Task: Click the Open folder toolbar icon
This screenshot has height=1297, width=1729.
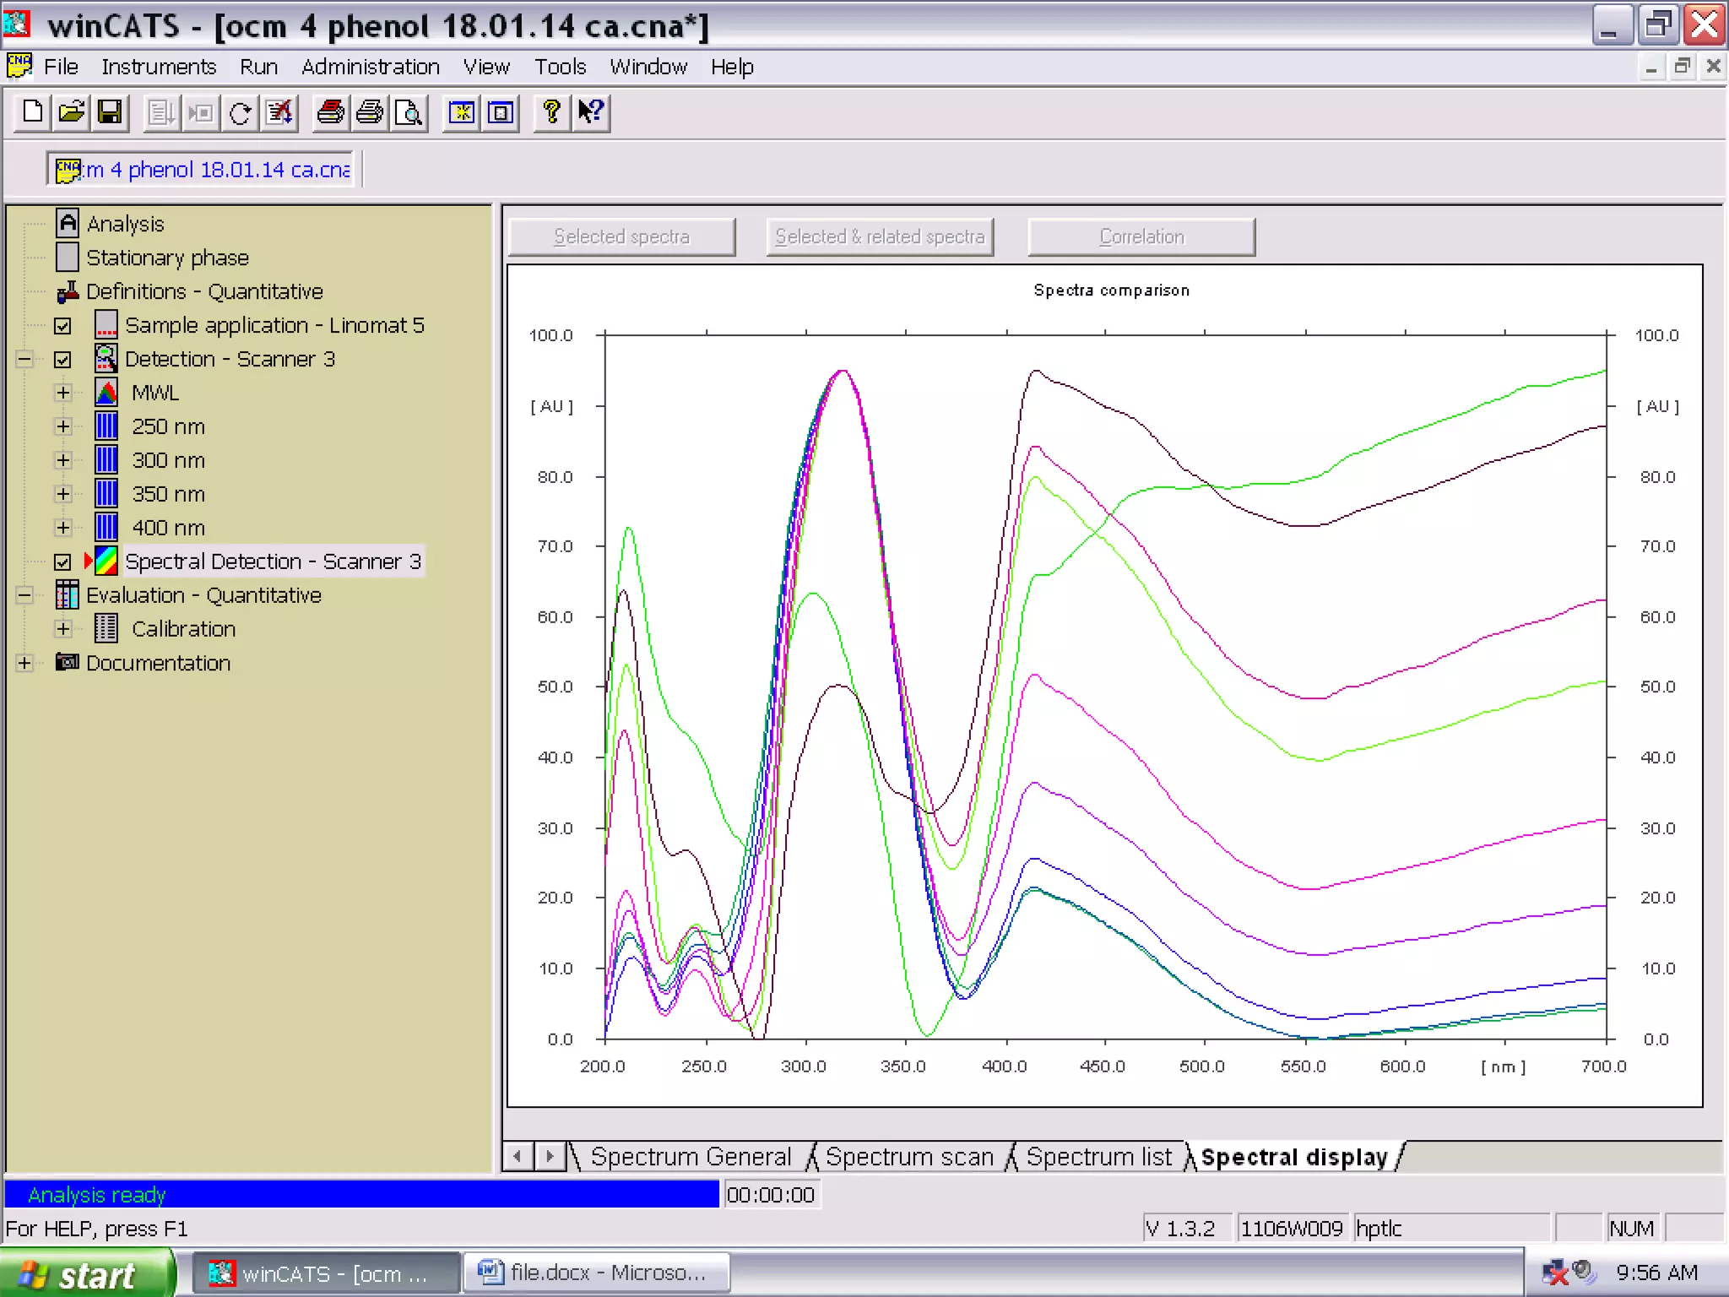Action: click(72, 112)
